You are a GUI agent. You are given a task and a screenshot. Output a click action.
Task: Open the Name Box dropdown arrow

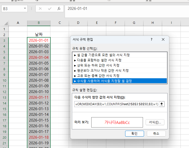[x=25, y=9]
